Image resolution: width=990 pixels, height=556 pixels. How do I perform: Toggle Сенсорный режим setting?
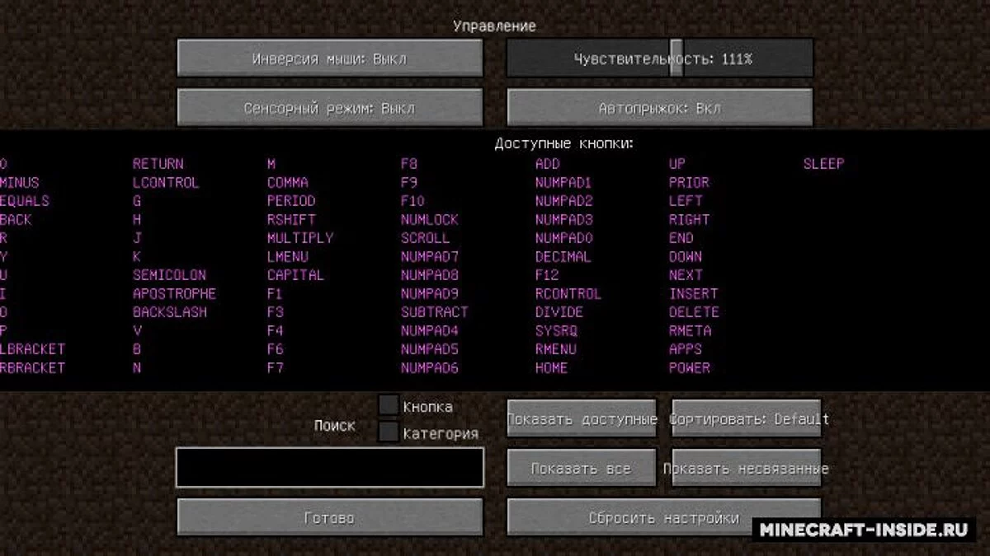click(x=330, y=108)
